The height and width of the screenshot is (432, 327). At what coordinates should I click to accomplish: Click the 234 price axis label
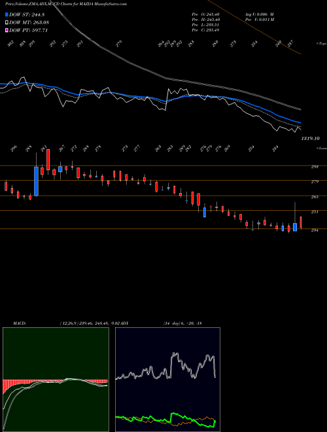(x=315, y=230)
